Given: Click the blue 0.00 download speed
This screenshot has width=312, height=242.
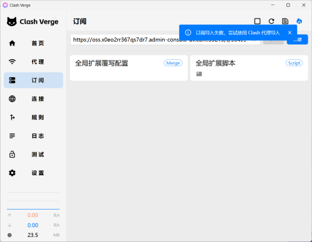Looking at the screenshot, I should pyautogui.click(x=32, y=225).
